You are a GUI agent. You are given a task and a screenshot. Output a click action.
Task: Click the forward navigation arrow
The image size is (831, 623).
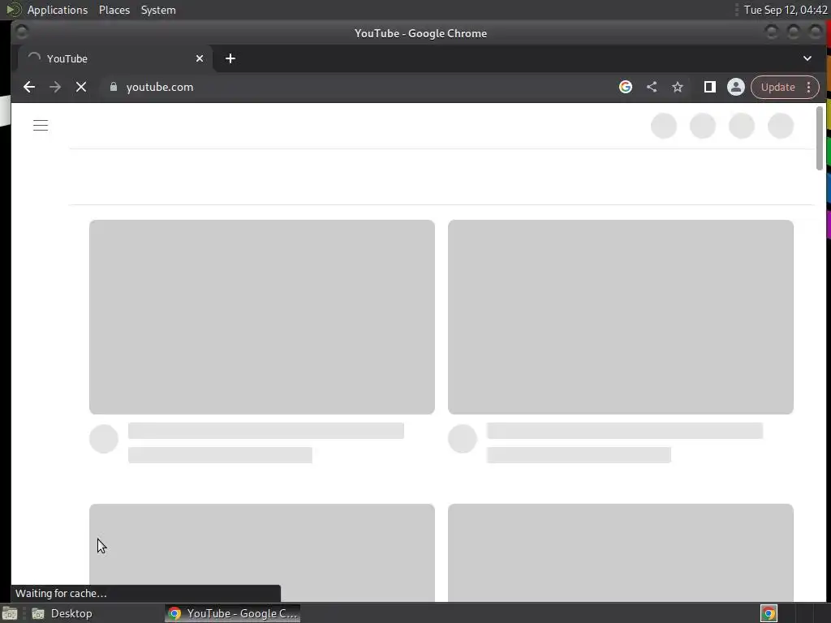55,87
